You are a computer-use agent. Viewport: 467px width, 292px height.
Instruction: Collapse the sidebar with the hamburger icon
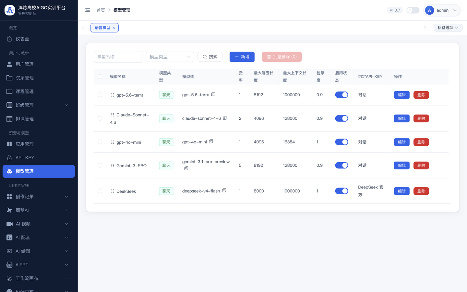coord(88,10)
